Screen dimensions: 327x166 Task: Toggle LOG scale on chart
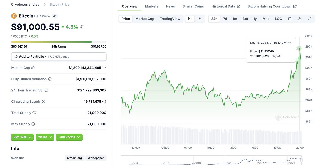point(278,19)
